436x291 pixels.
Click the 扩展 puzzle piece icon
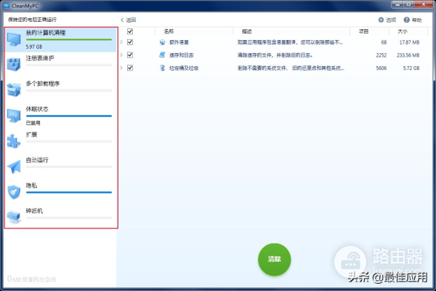tap(15, 141)
